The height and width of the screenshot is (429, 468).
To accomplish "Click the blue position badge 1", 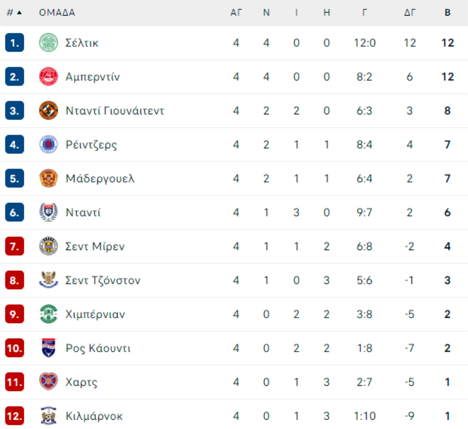I will 15,43.
